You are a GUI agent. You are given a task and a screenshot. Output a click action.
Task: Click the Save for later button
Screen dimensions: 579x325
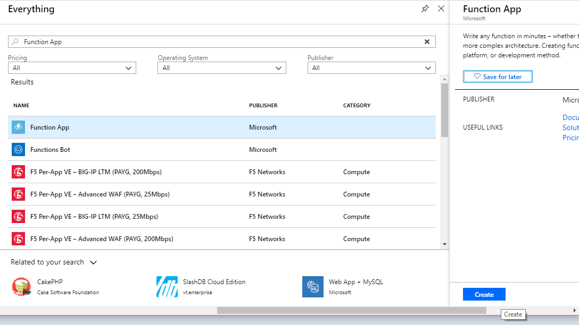498,76
